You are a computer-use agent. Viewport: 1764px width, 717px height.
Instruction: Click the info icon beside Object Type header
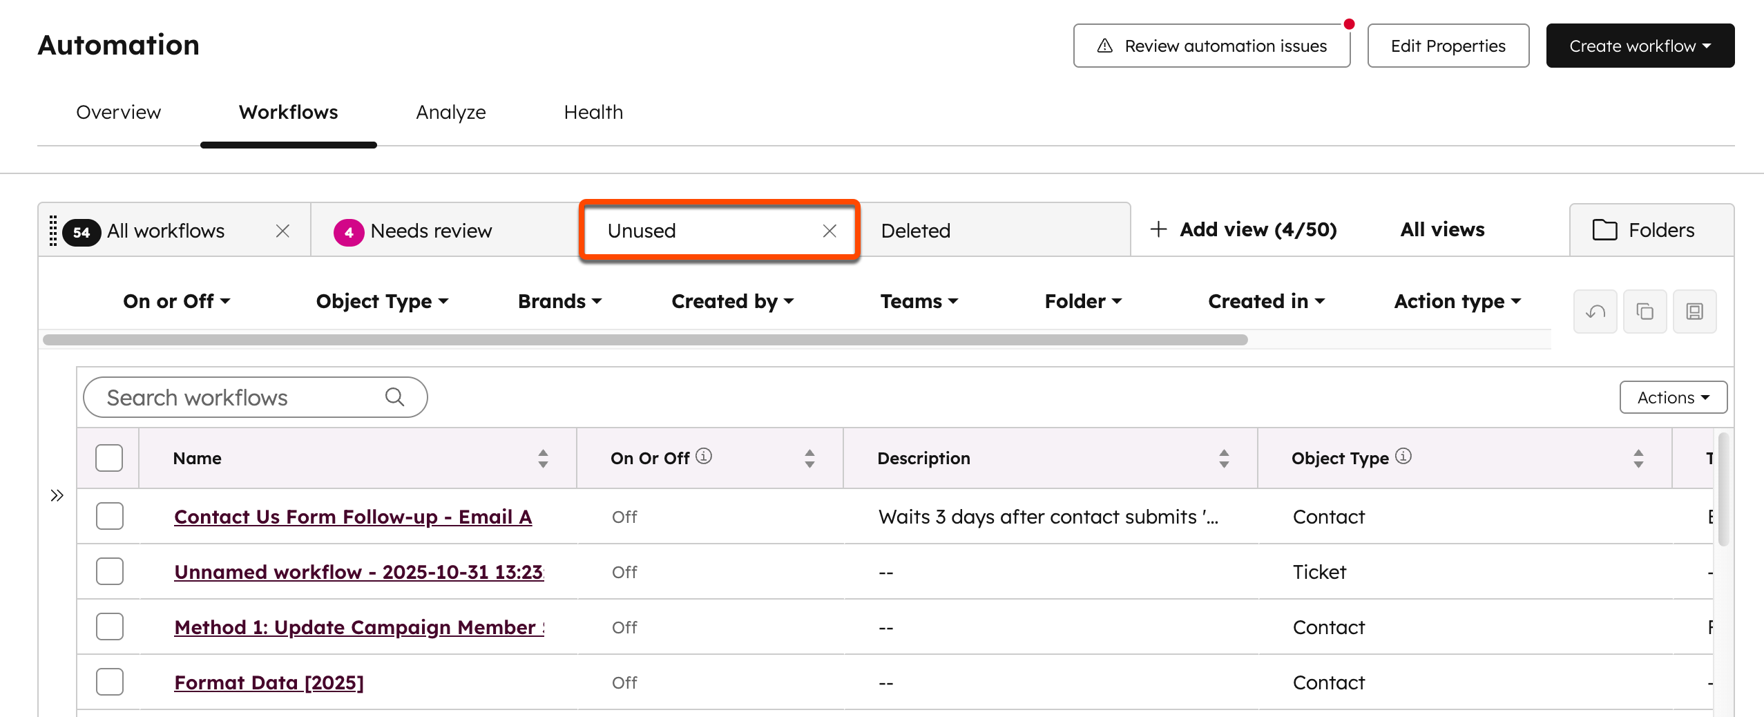tap(1404, 456)
